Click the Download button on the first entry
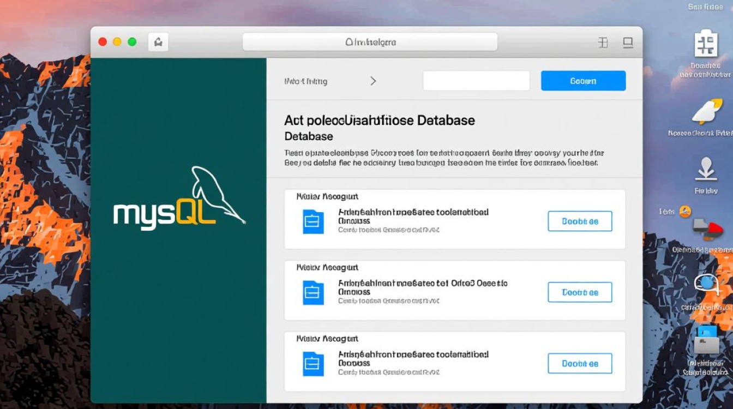Viewport: 733px width, 409px height. pyautogui.click(x=580, y=221)
